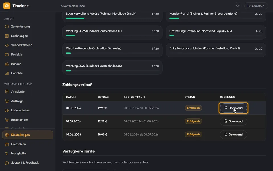Select the Lieferscheine truck icon
This screenshot has width=273, height=171.
click(7, 110)
